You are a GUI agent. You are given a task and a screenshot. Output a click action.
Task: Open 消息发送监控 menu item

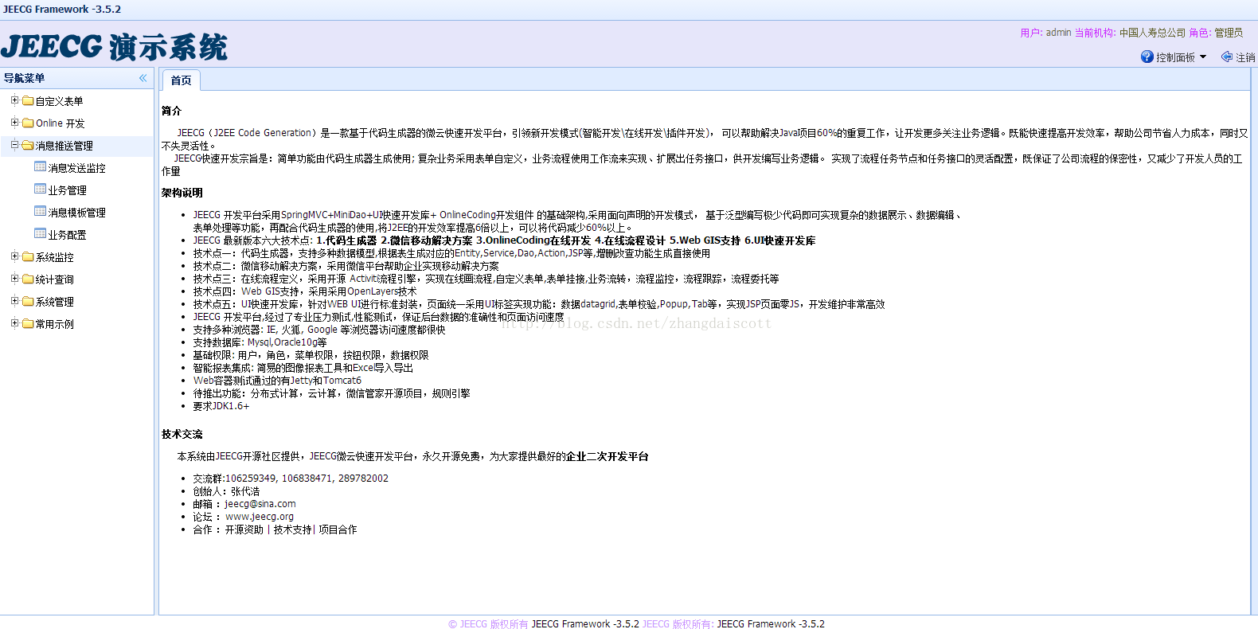(76, 168)
